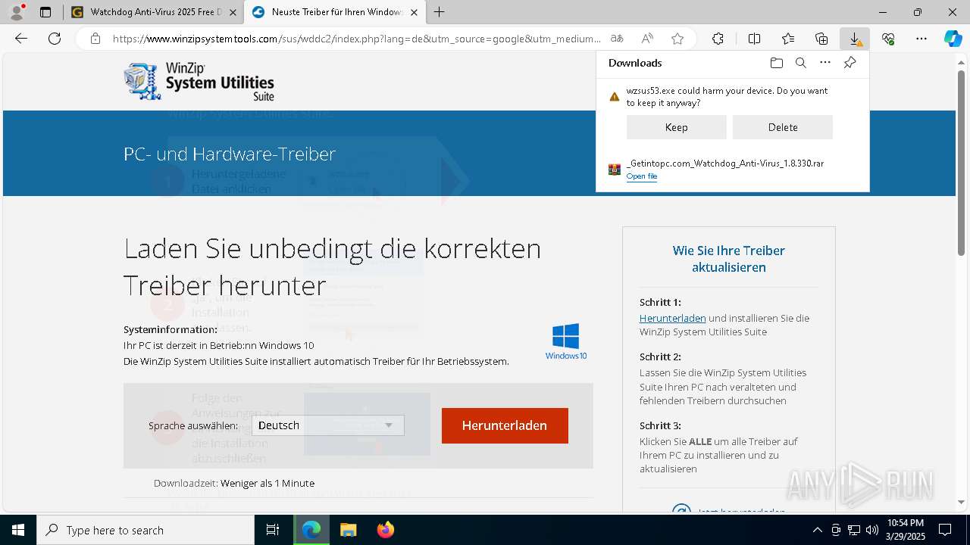Keep the wzsus53.exe download
The width and height of the screenshot is (970, 545).
point(676,127)
